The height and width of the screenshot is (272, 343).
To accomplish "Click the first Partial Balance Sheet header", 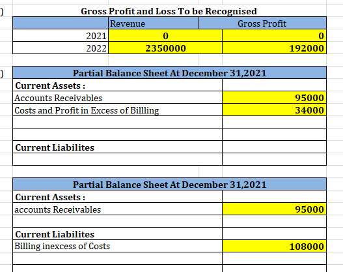I will click(169, 73).
